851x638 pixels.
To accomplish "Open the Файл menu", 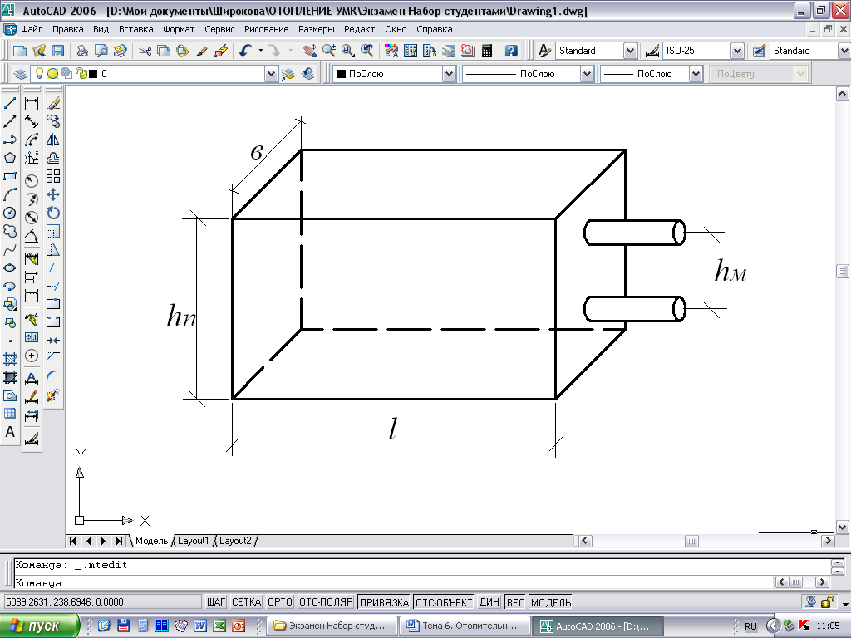I will point(32,29).
